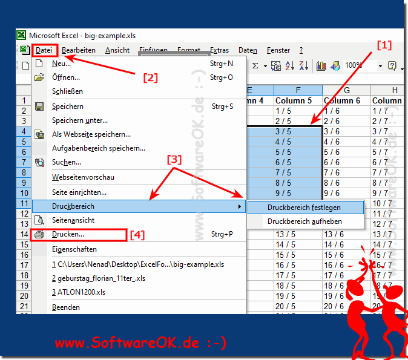
Task: Open the Chart Wizard icon
Action: tap(321, 66)
